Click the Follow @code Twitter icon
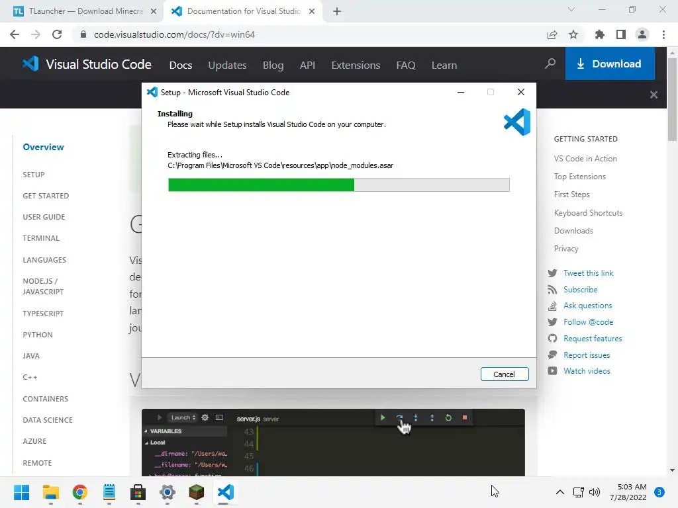The image size is (678, 508). coord(552,322)
